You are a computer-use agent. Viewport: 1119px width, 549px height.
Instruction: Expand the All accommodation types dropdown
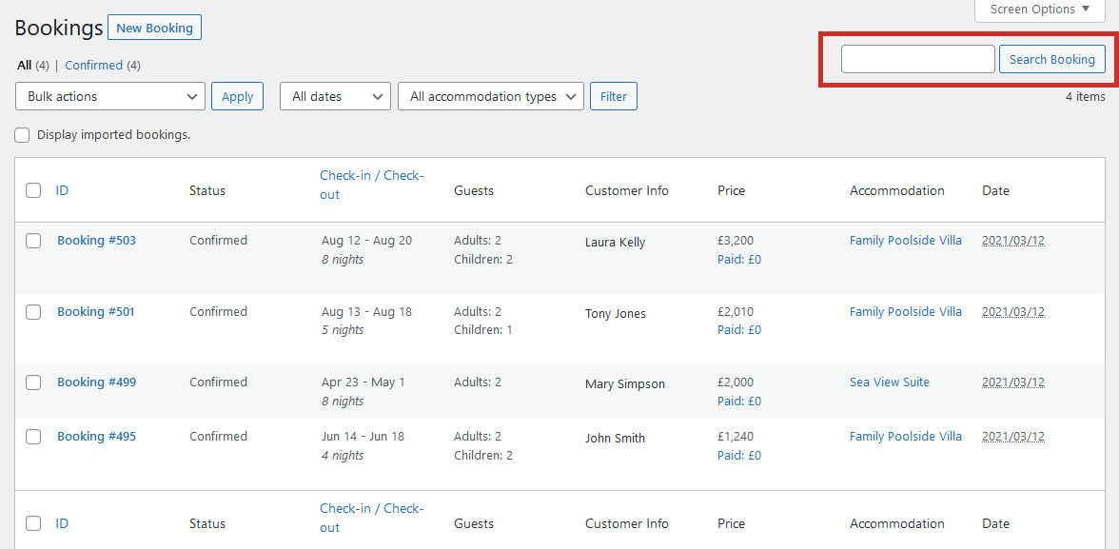point(491,96)
